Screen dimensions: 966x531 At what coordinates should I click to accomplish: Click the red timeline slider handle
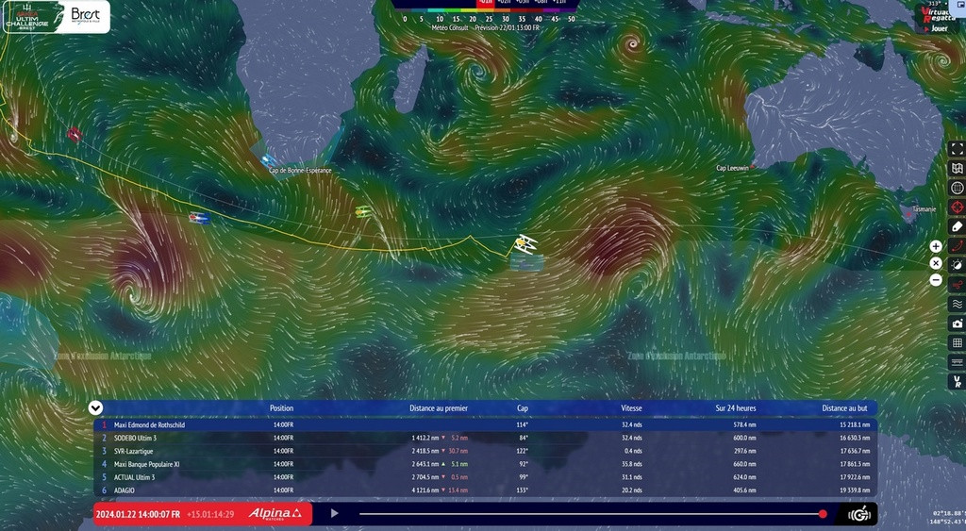[823, 514]
